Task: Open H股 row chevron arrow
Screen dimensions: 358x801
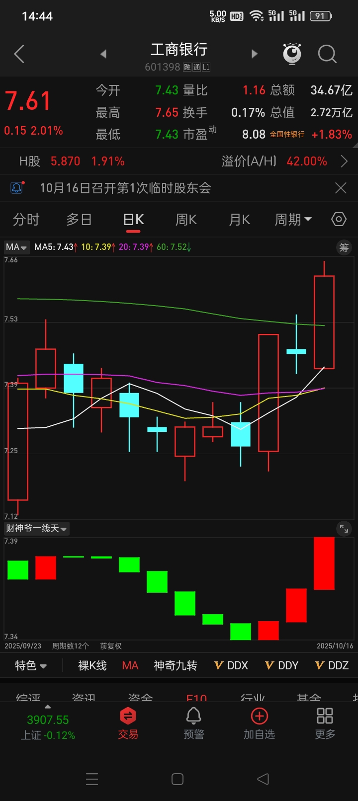Action: coord(344,161)
